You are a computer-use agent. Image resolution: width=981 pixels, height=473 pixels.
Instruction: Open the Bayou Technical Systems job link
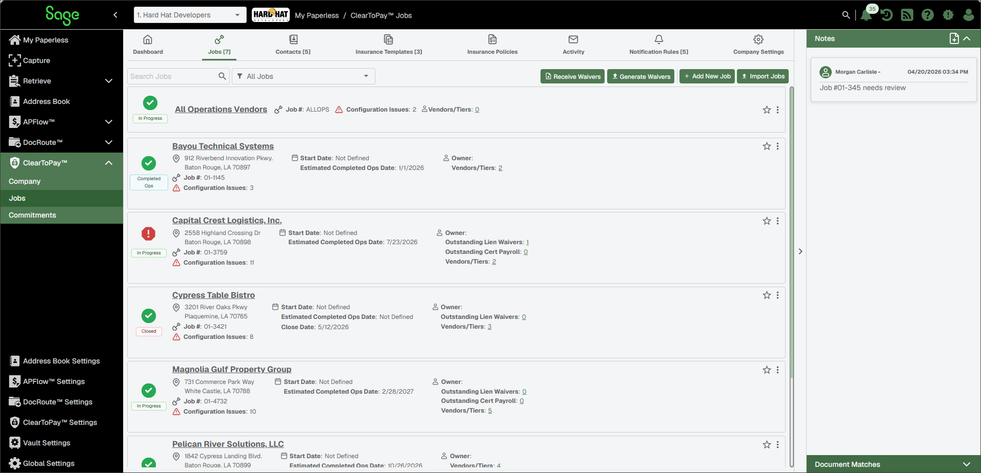coord(223,146)
